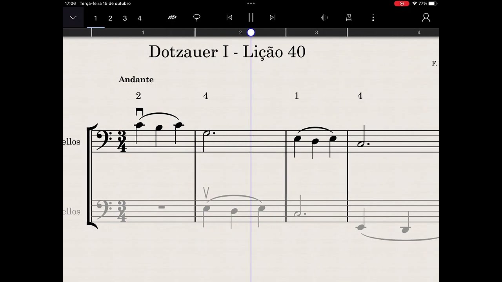Image resolution: width=502 pixels, height=282 pixels.
Task: Select the lower staff instrument label
Action: point(71,211)
